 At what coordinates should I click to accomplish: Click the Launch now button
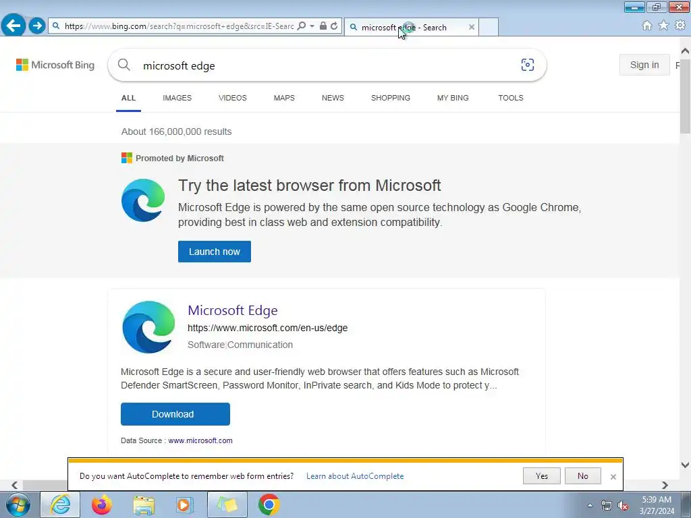click(215, 252)
